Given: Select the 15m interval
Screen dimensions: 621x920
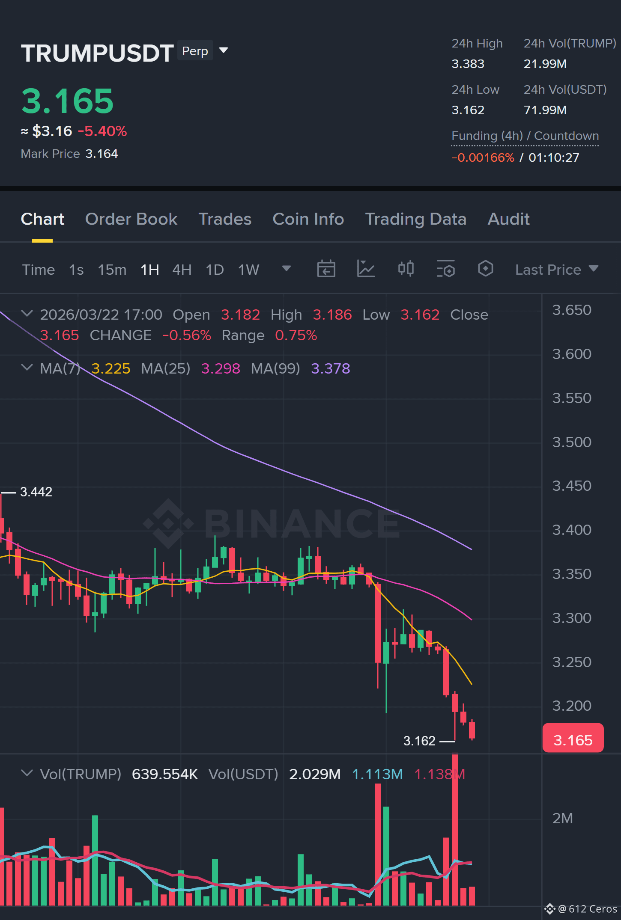Looking at the screenshot, I should point(112,270).
